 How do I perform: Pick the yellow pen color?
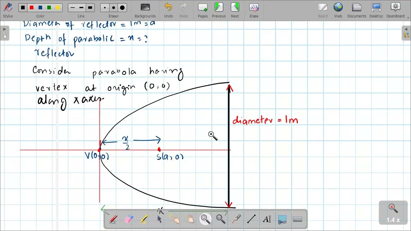tap(57, 8)
